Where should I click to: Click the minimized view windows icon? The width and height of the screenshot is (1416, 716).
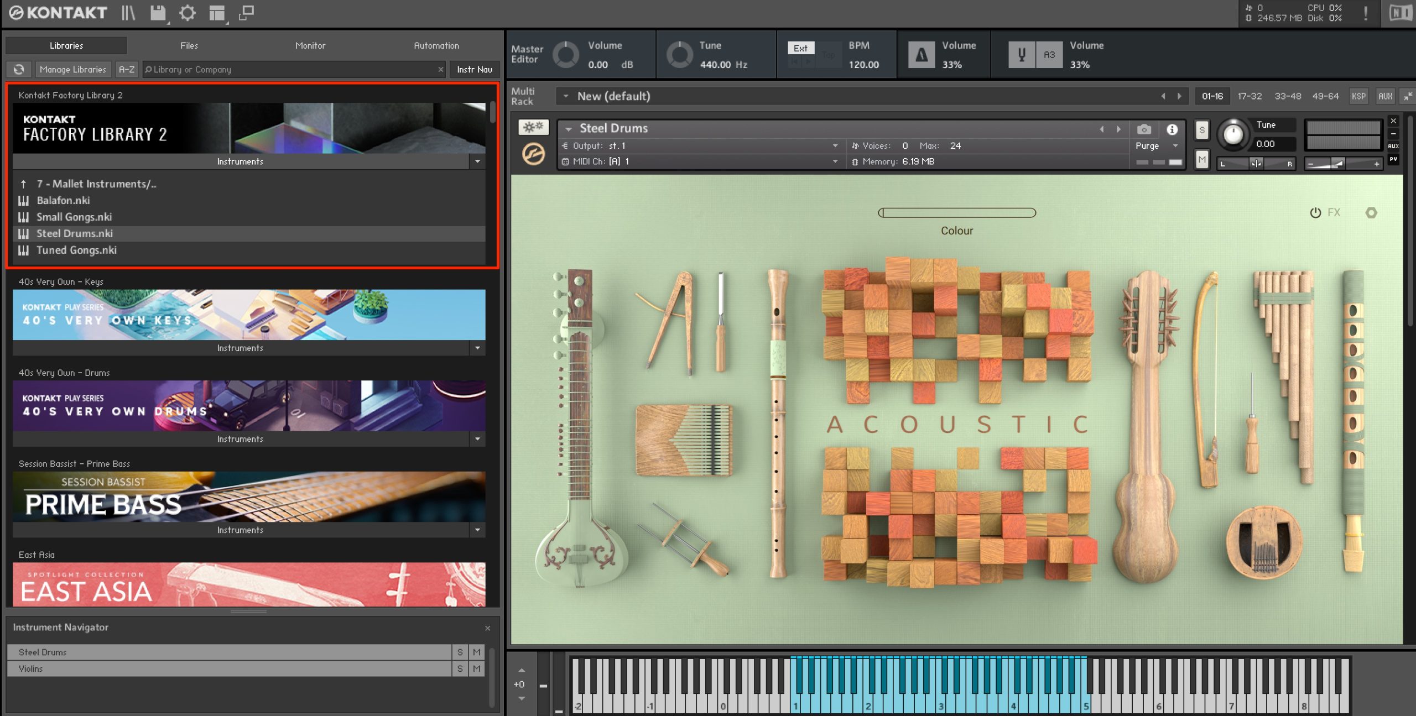pos(246,13)
